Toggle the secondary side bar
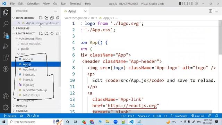 [191, 3]
